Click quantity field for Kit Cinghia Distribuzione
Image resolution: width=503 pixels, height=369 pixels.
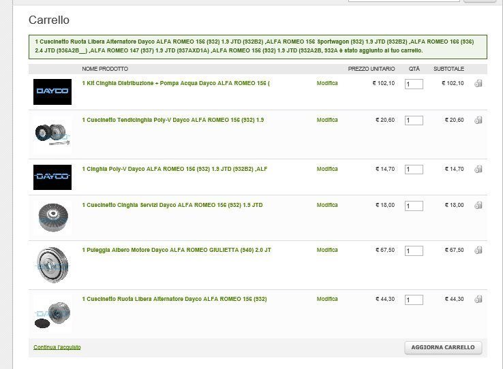coord(414,84)
